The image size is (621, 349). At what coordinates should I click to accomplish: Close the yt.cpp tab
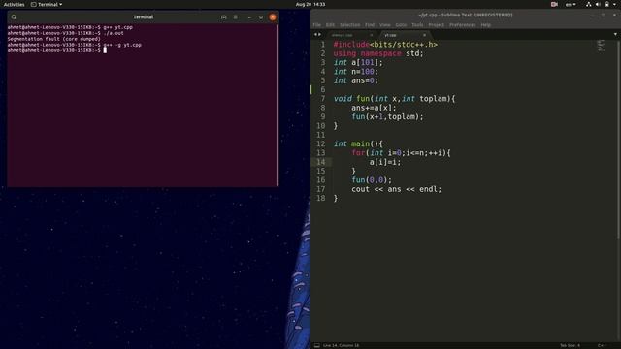coord(424,35)
